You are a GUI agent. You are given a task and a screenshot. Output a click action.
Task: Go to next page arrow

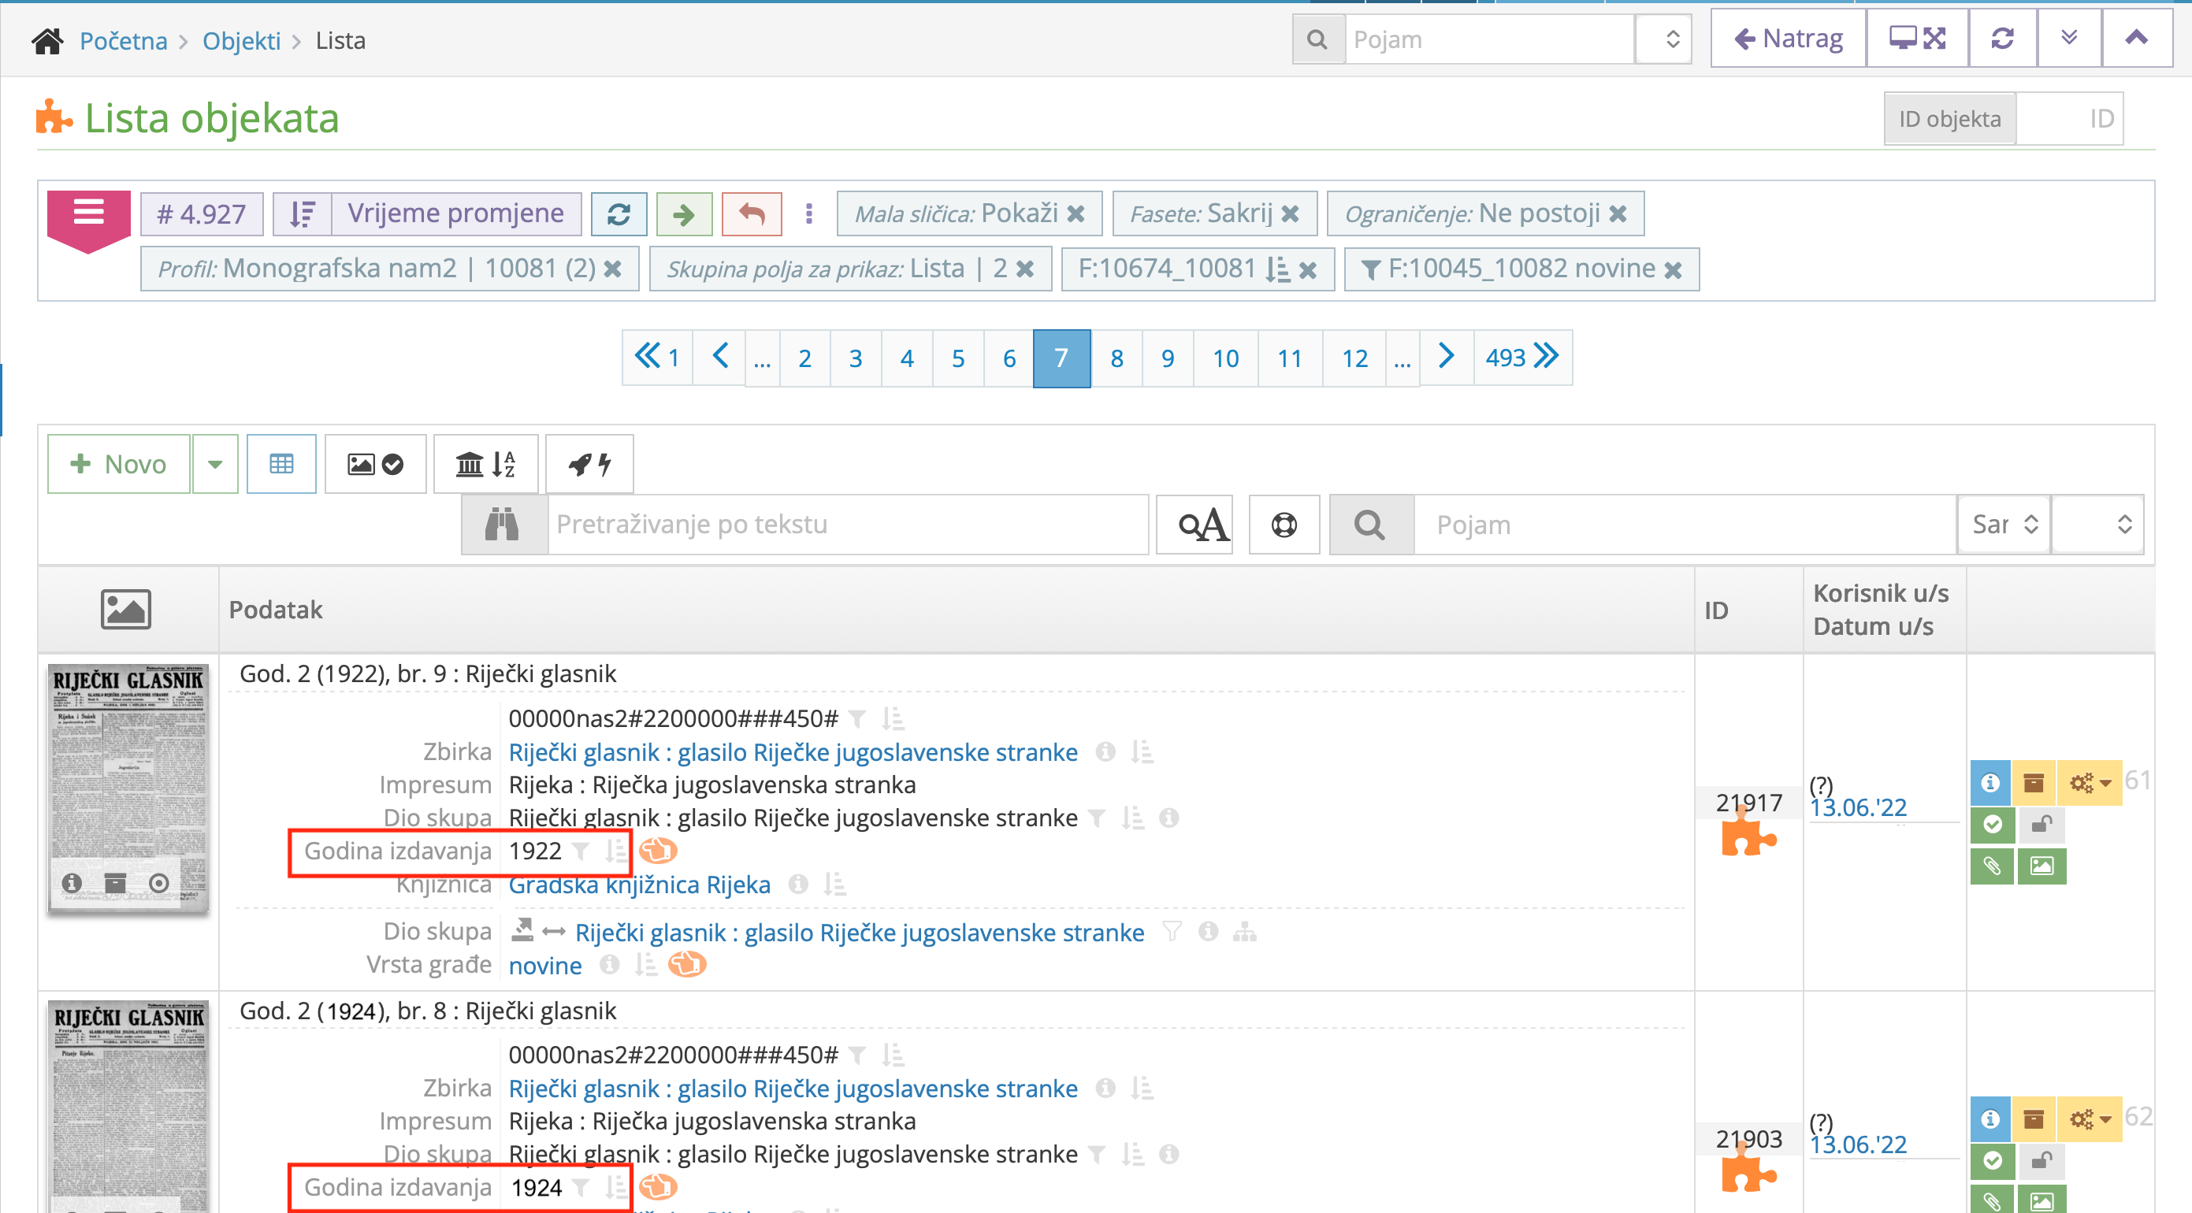point(1446,358)
